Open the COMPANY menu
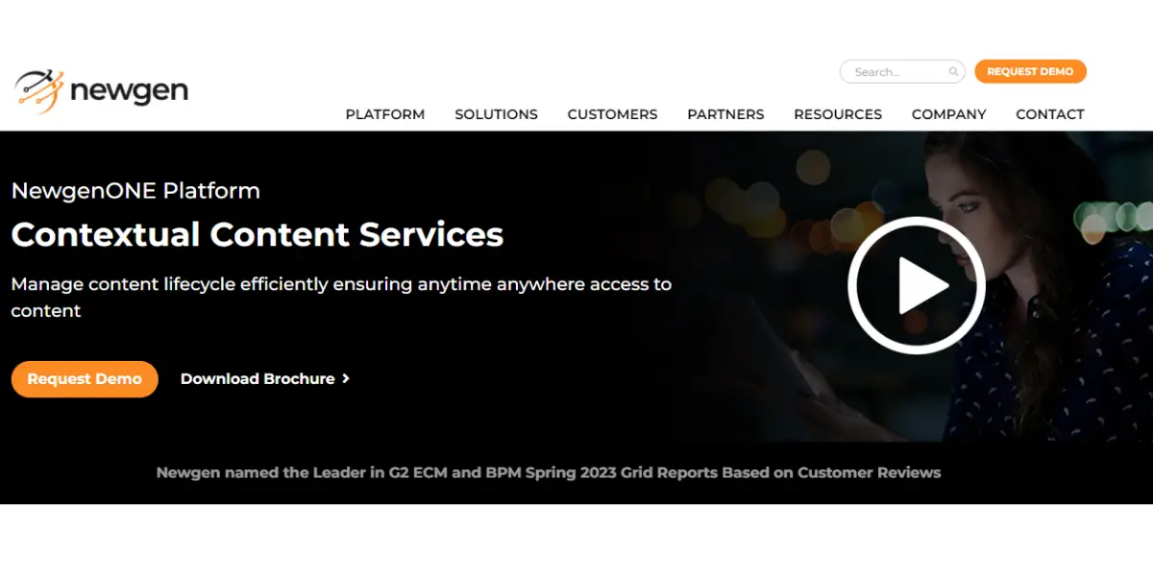The width and height of the screenshot is (1153, 576). coord(949,114)
